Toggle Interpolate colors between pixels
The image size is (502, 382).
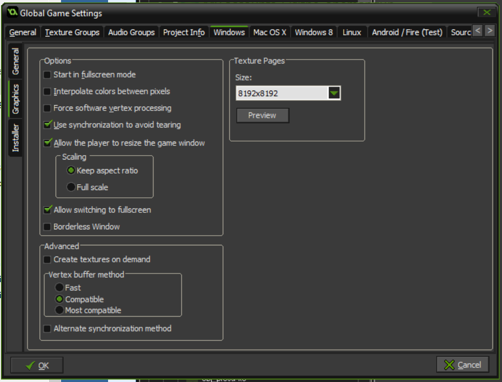coord(47,92)
